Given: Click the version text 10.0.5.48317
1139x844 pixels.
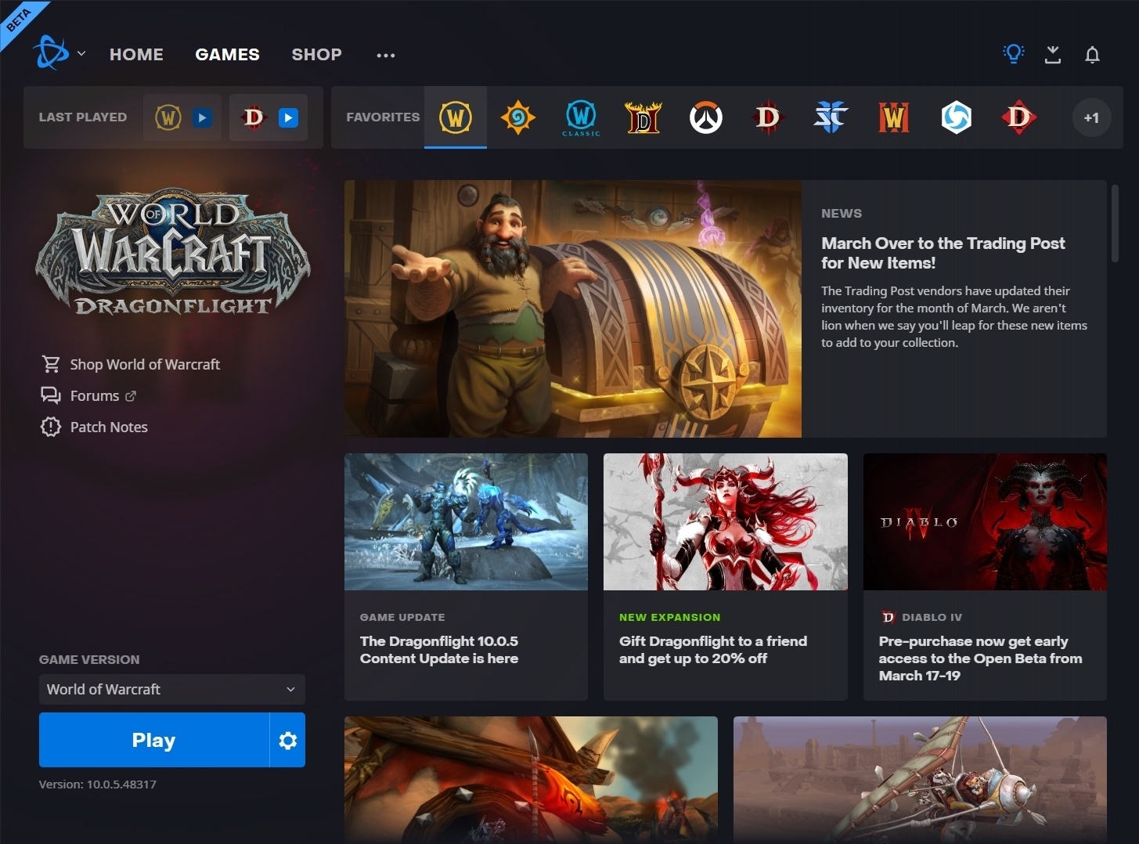Looking at the screenshot, I should click(98, 784).
